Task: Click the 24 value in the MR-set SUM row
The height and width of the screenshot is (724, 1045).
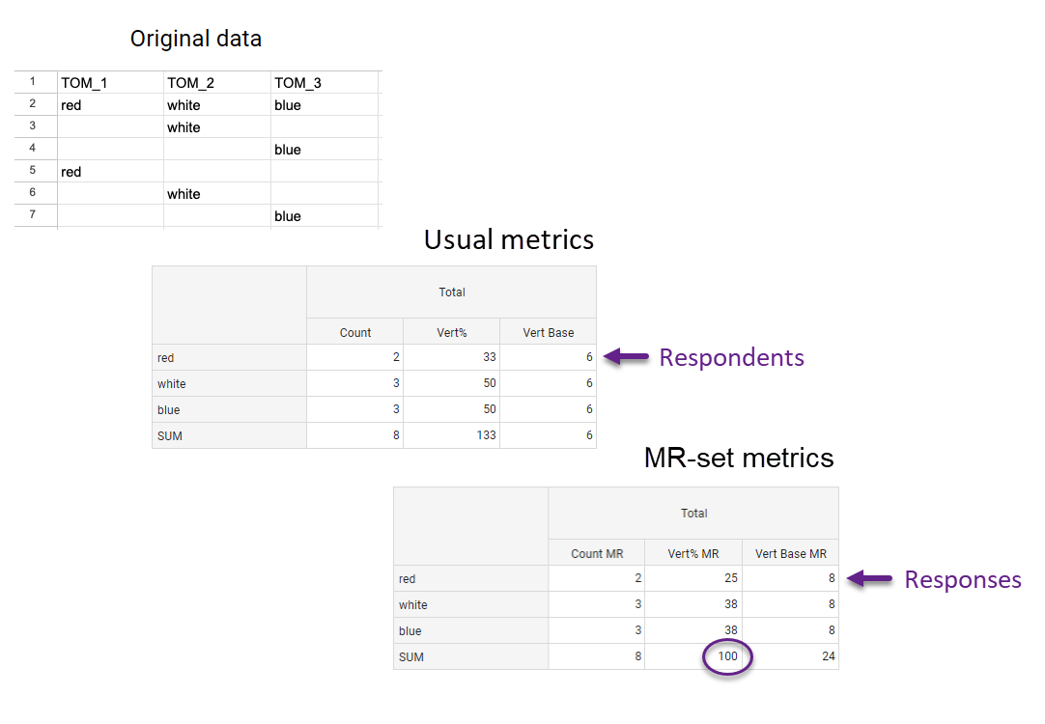Action: tap(828, 657)
